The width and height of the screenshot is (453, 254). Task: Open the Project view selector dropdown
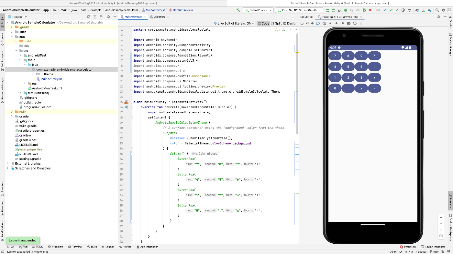coord(18,17)
